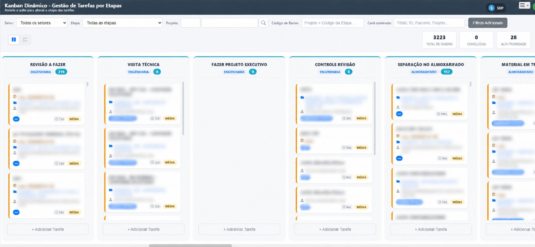Click the 28 Alta Prioridade stat
Image resolution: width=535 pixels, height=247 pixels.
tap(513, 40)
